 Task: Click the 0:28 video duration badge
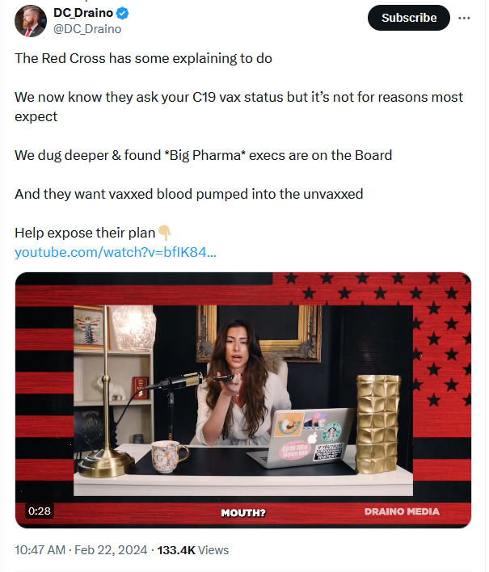click(x=40, y=511)
